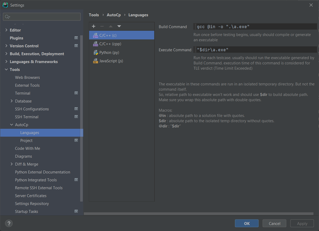Click the move down arrow icon
This screenshot has width=319, height=231.
coord(119,26)
